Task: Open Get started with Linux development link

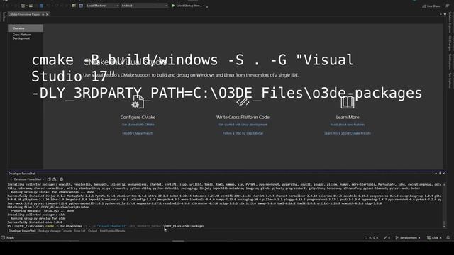Action: click(x=243, y=125)
